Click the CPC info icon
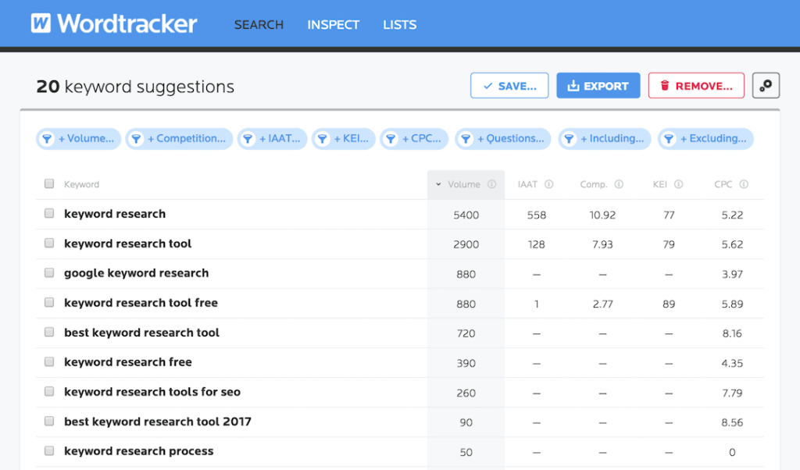 744,184
